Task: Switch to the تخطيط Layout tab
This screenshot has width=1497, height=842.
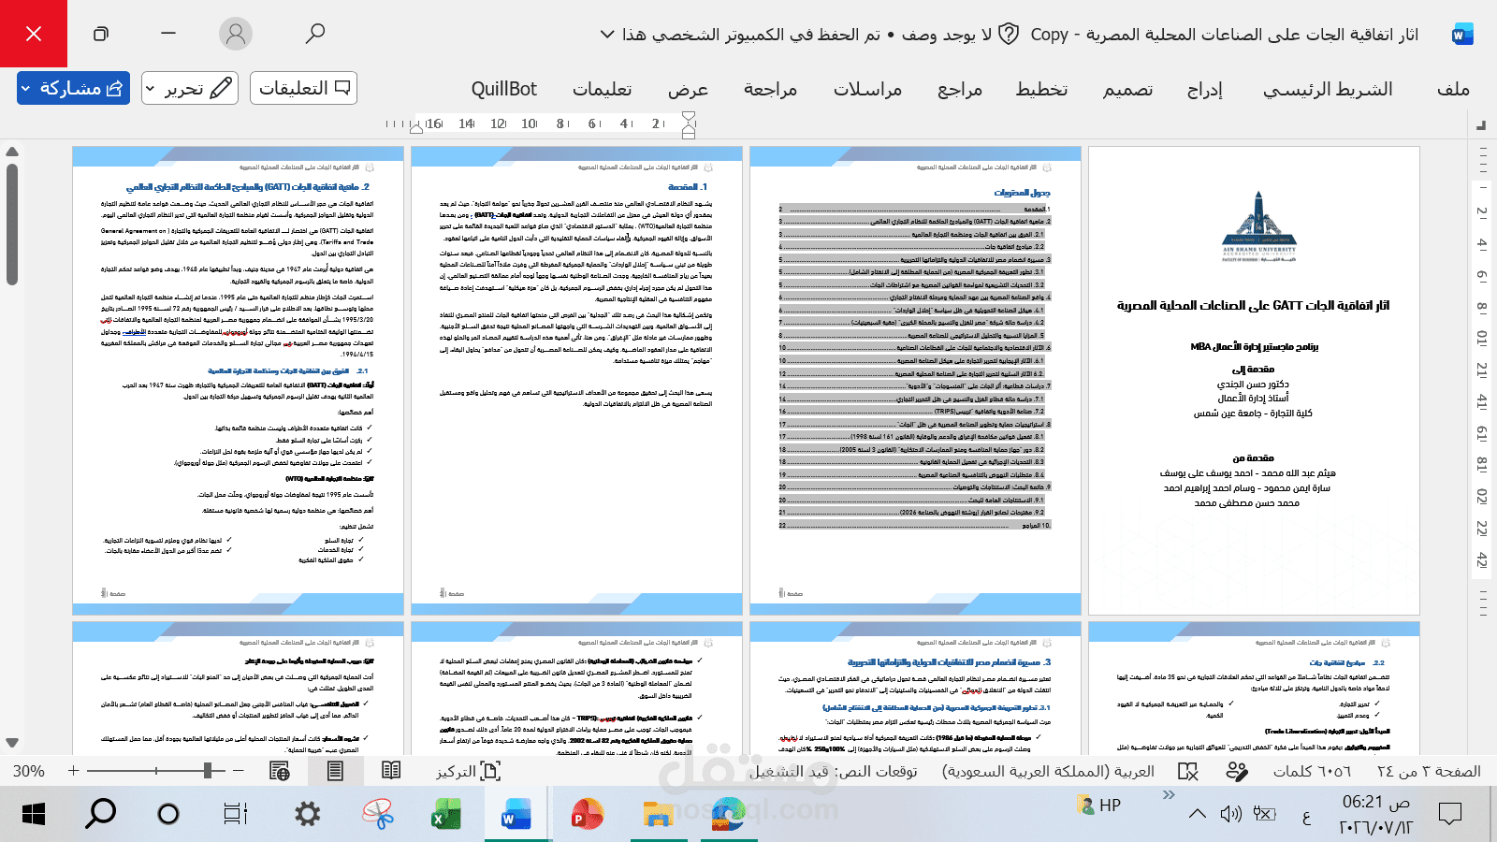Action: (x=1041, y=89)
